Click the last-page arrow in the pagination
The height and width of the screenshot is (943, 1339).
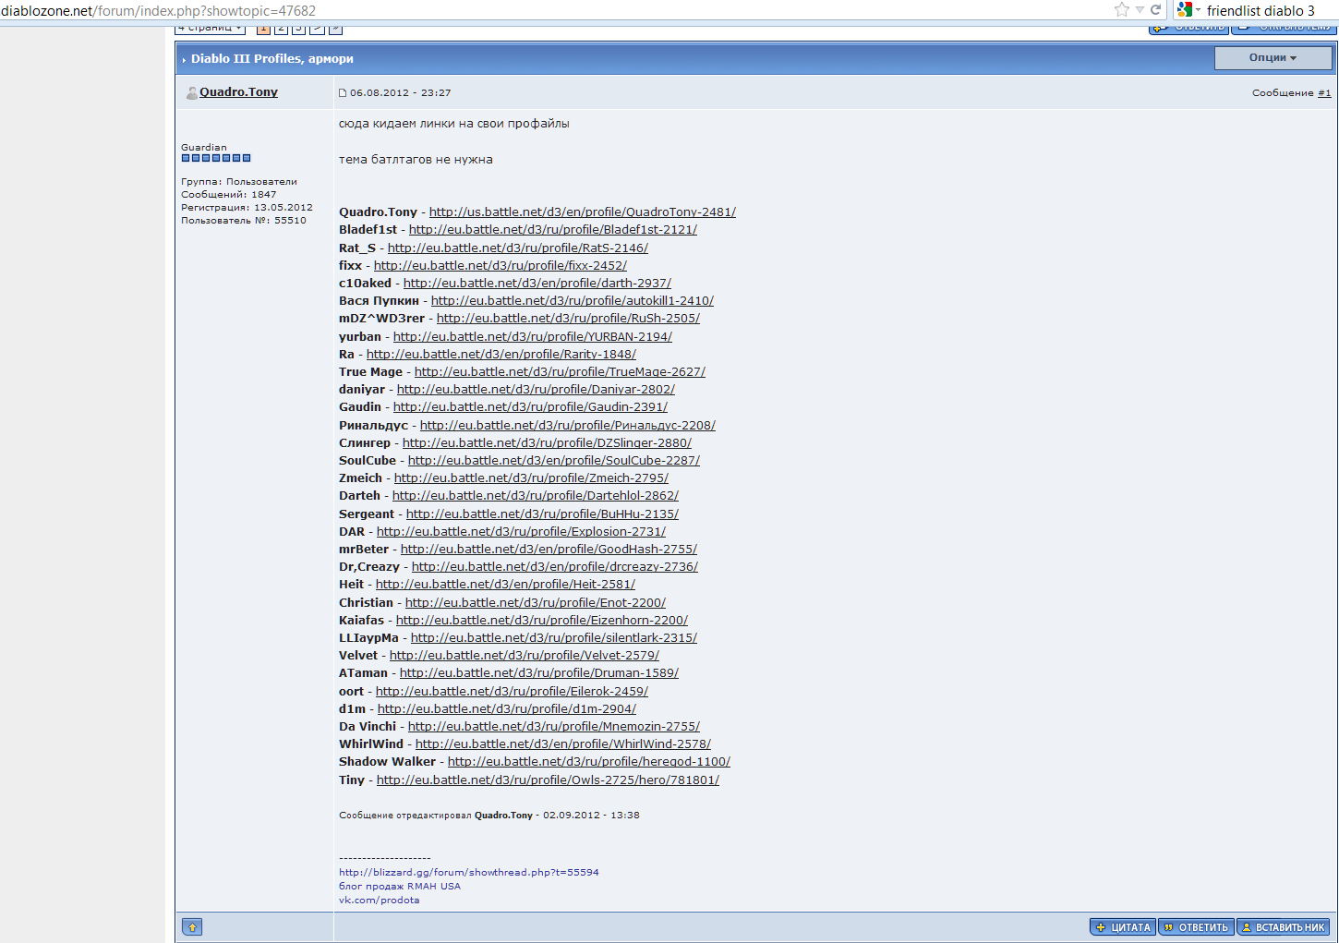pos(335,29)
